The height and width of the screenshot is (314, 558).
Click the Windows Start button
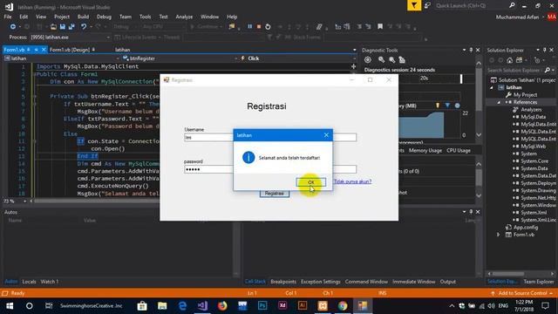10,306
